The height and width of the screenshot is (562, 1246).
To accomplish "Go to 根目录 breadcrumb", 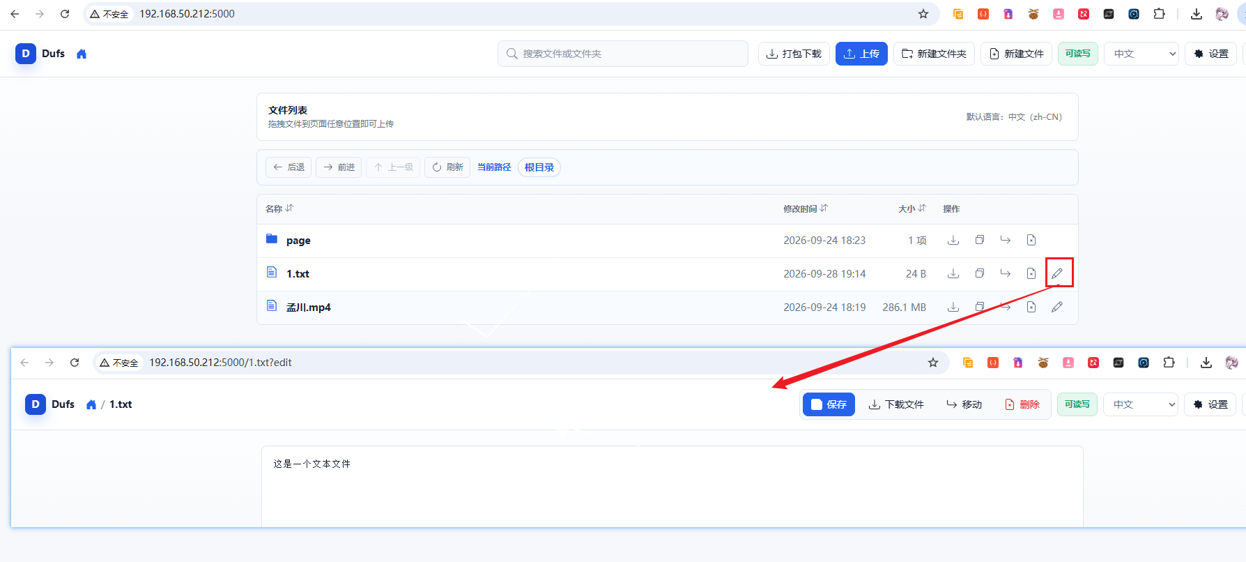I will (539, 167).
